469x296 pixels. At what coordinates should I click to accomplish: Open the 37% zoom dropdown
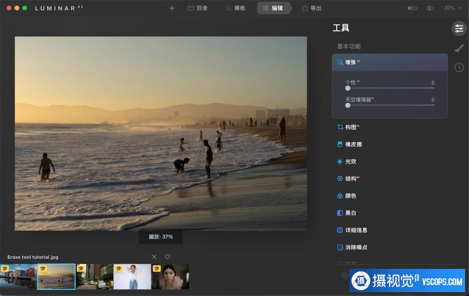click(452, 8)
